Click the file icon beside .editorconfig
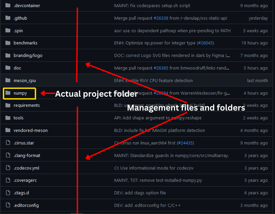The height and width of the screenshot is (214, 275). [8, 205]
